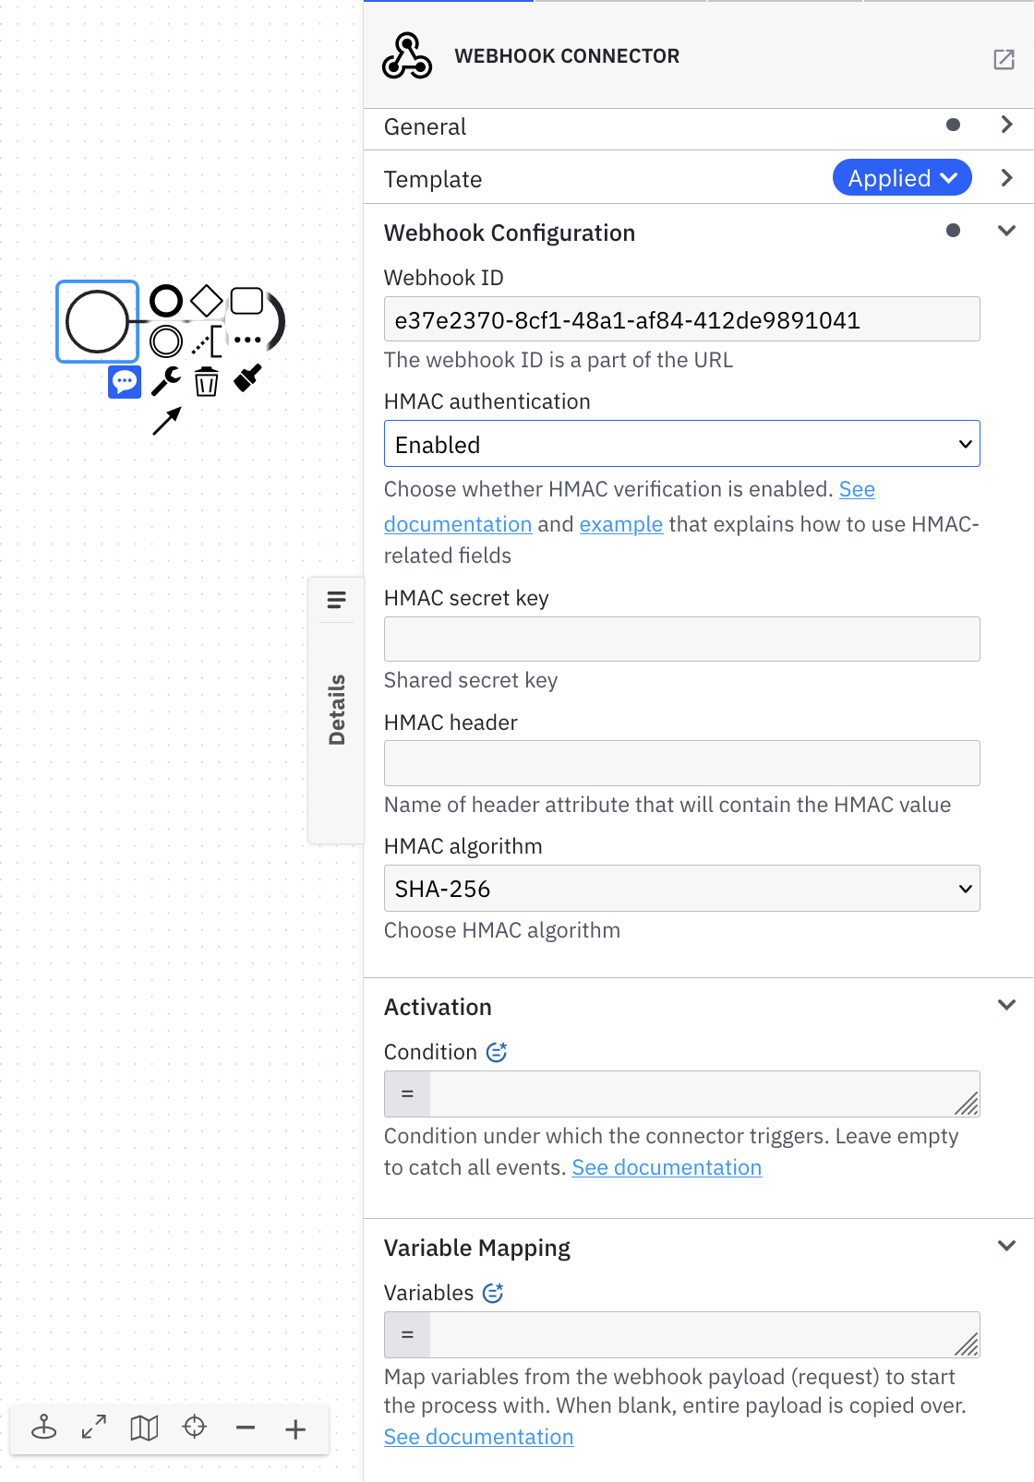Open more options with the ellipsis icon

[x=246, y=340]
